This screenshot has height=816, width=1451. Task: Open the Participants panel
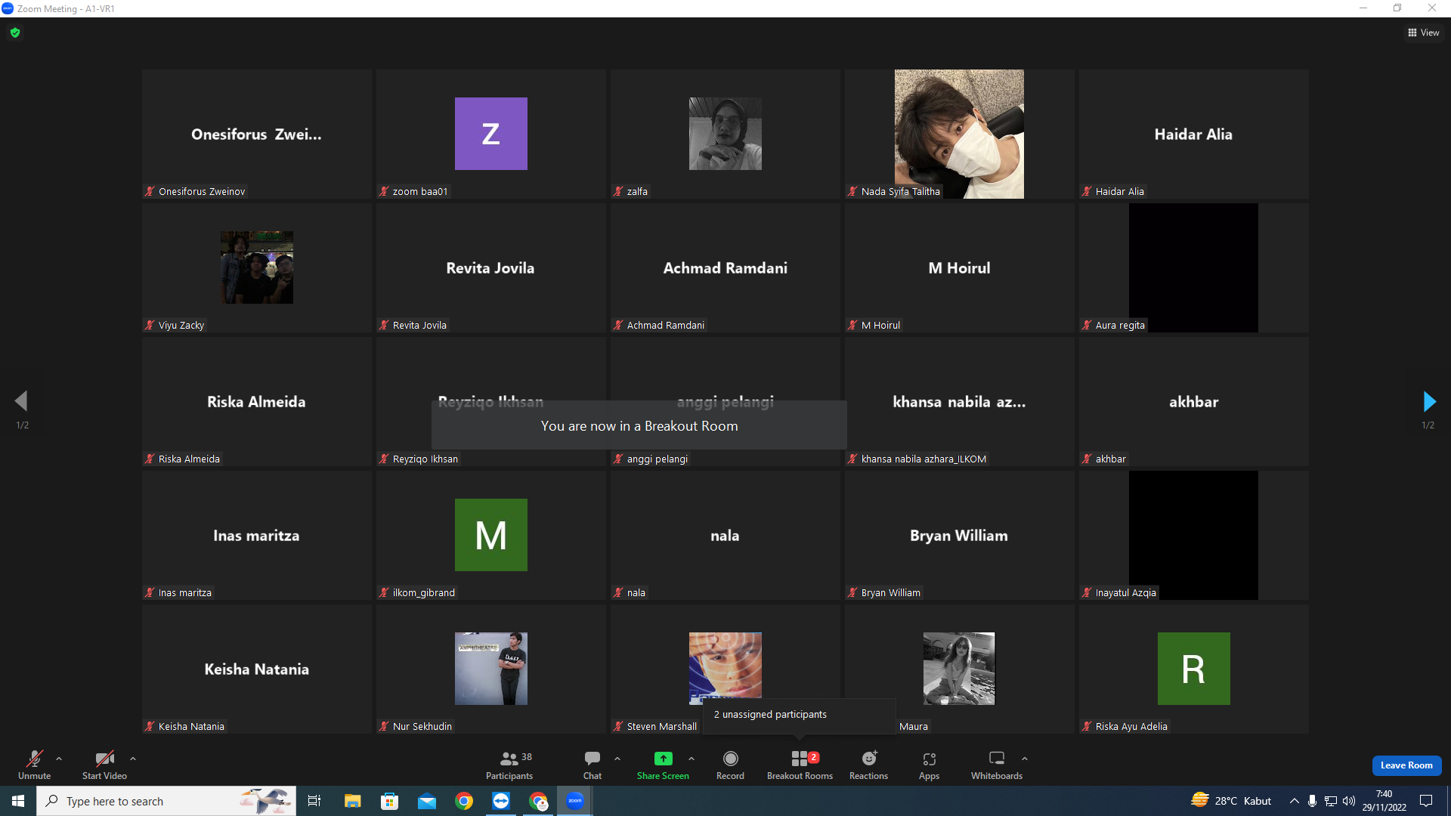point(509,765)
